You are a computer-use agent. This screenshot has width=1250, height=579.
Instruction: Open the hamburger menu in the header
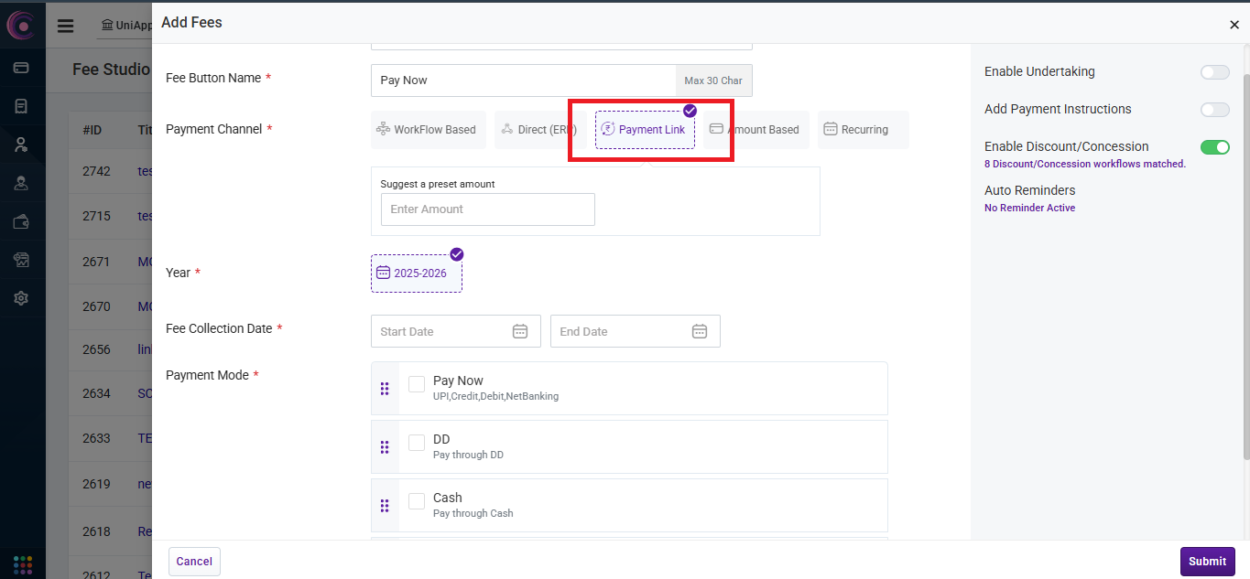pyautogui.click(x=65, y=26)
